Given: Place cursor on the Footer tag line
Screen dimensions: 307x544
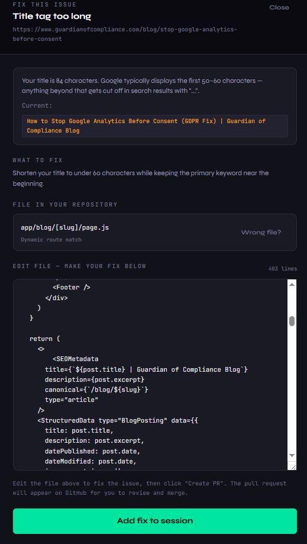Looking at the screenshot, I should point(72,287).
